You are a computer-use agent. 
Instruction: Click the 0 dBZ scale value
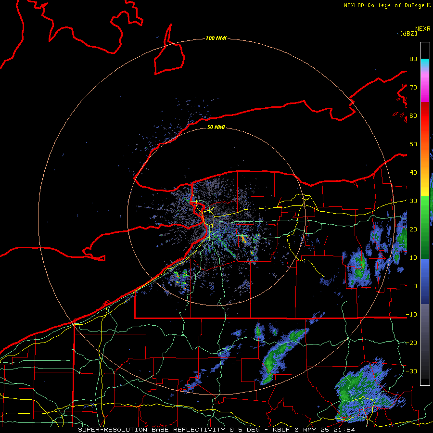coord(415,286)
